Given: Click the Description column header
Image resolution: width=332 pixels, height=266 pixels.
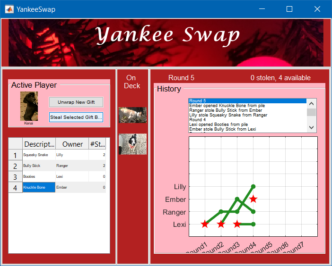Looking at the screenshot, I should [x=39, y=144].
